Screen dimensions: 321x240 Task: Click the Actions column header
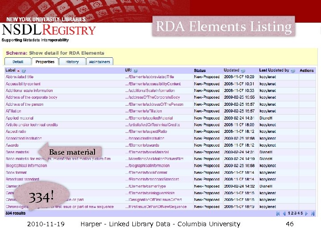306,71
